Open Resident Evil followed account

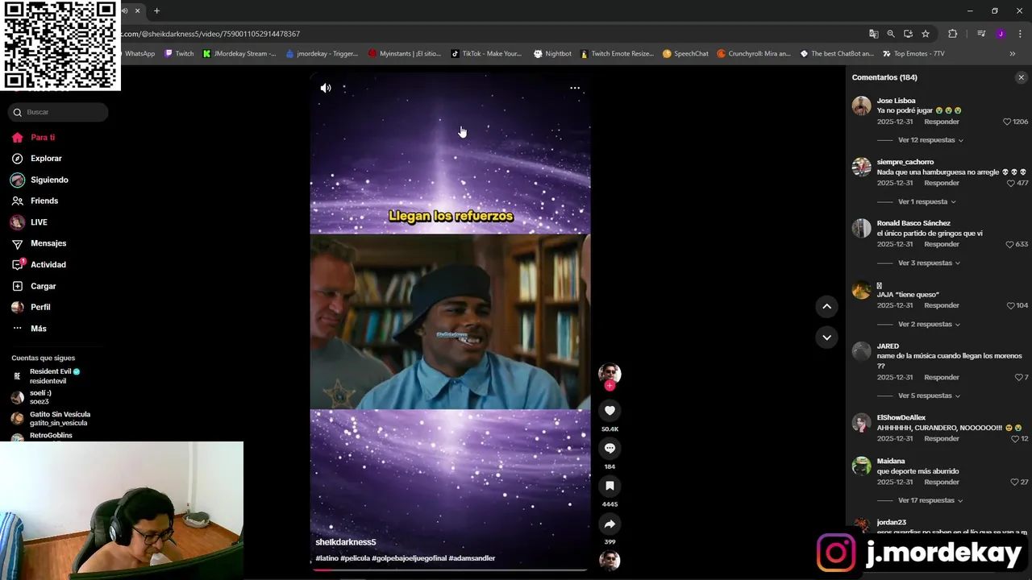coord(55,376)
